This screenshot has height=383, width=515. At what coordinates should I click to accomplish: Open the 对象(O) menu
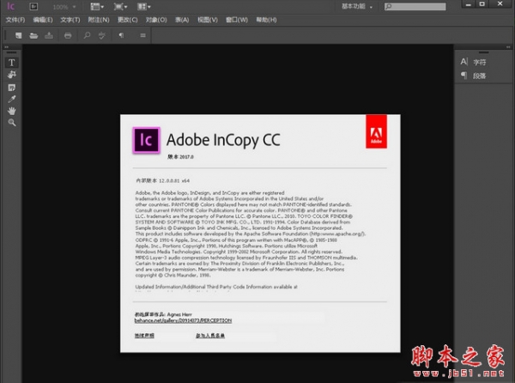click(156, 20)
